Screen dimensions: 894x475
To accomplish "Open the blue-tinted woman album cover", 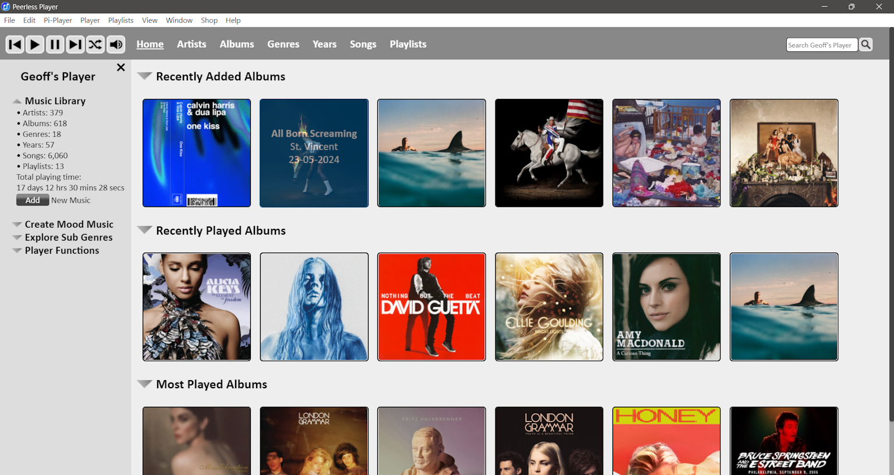I will tap(314, 307).
